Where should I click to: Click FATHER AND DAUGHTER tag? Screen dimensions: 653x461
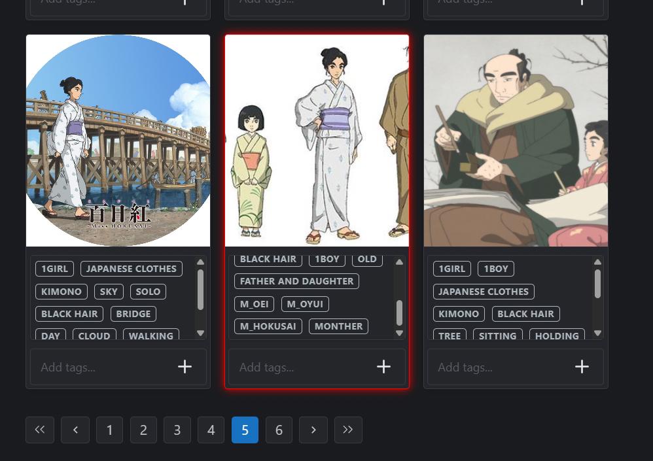(x=296, y=281)
